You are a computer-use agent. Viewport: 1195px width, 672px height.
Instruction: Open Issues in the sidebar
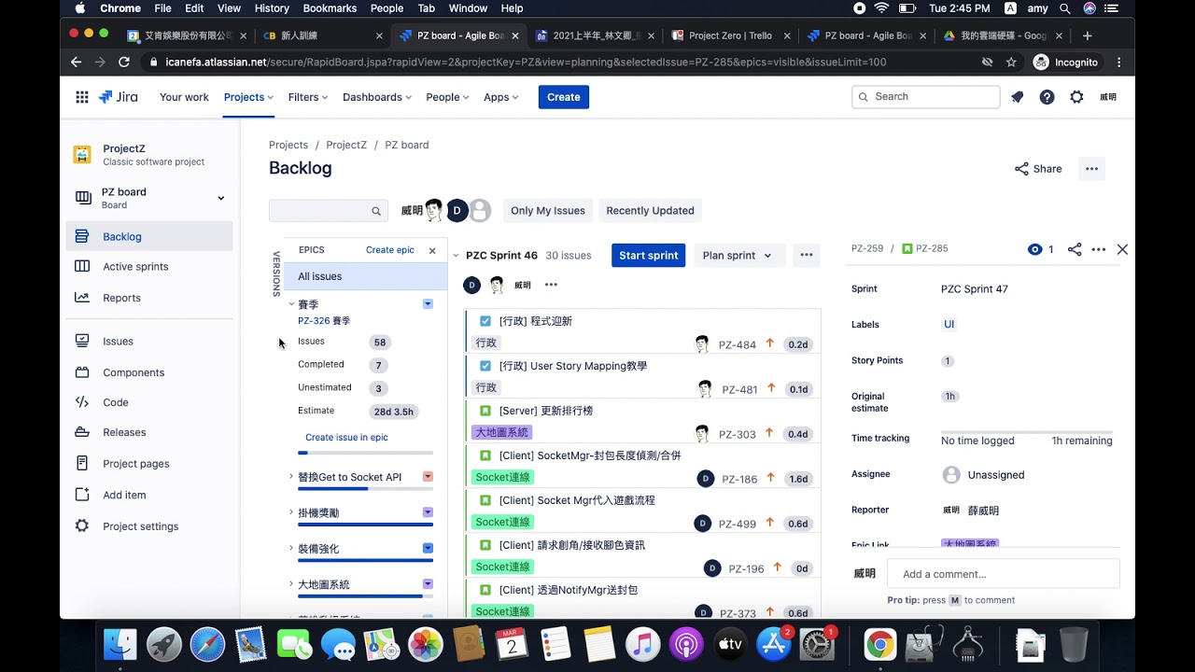click(x=149, y=341)
